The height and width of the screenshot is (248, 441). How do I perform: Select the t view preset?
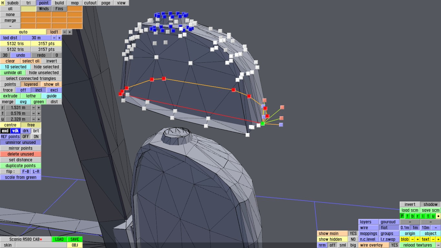[428, 216]
